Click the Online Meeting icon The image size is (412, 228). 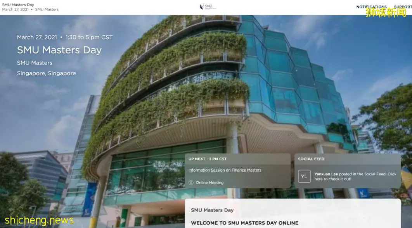point(191,183)
